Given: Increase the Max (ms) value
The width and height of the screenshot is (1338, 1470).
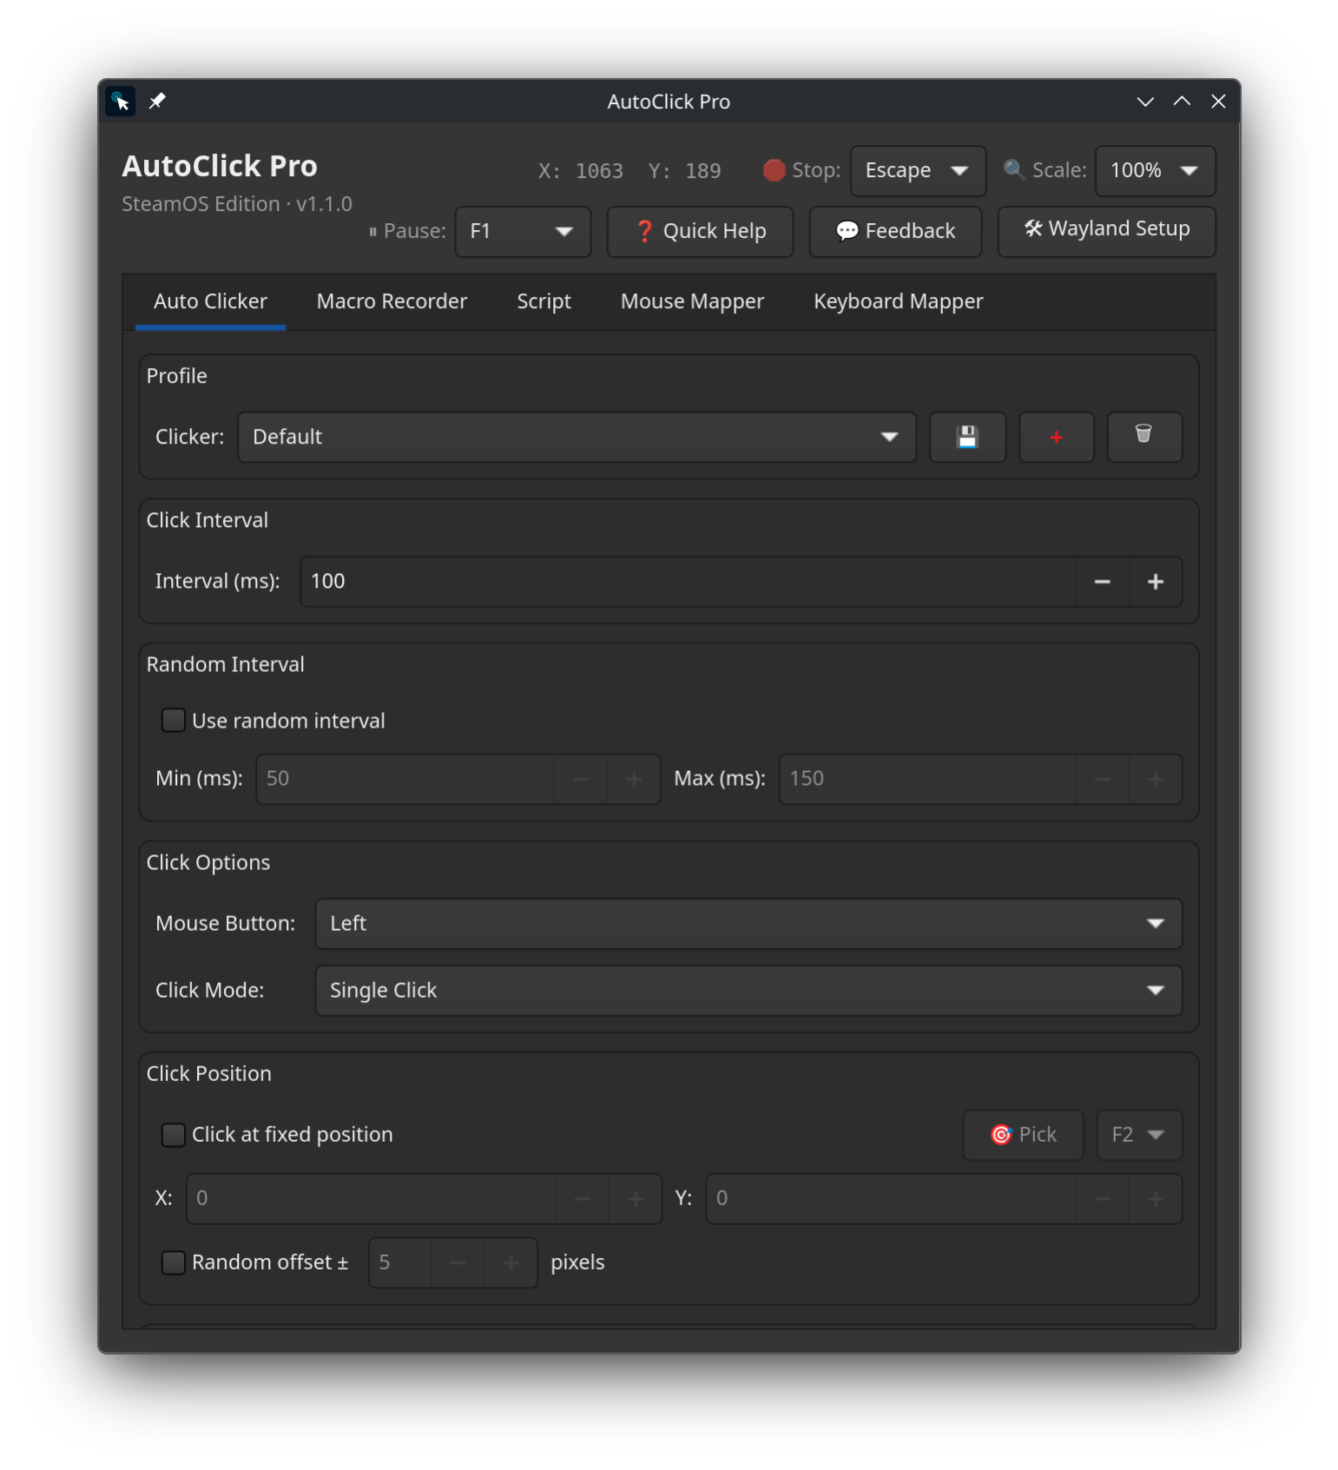Looking at the screenshot, I should pos(1155,779).
